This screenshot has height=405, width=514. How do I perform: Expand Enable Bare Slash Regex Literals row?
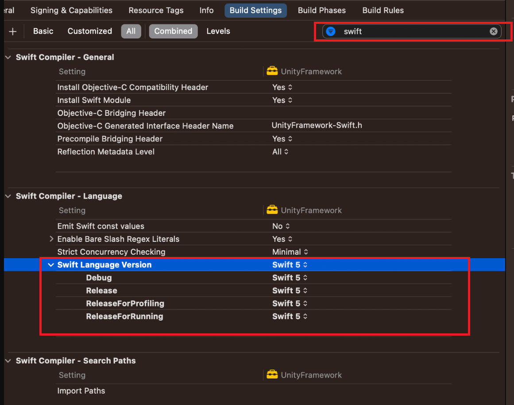tap(51, 239)
